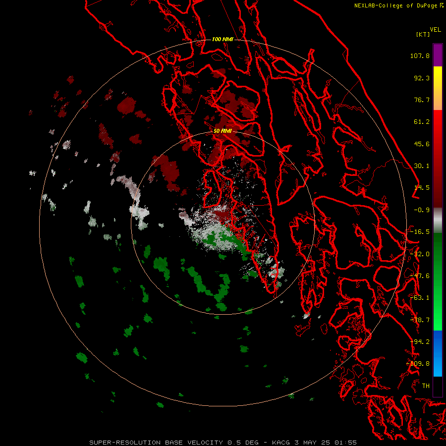The width and height of the screenshot is (446, 446).
Task: Select the 14.5 scale value
Action: [422, 188]
